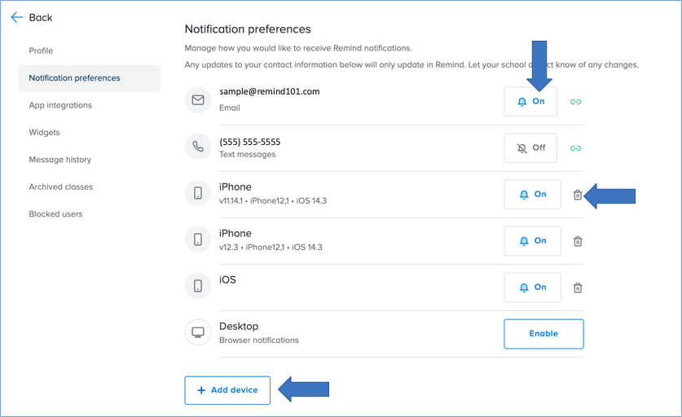Toggle notifications for iPhone v12.3

532,241
